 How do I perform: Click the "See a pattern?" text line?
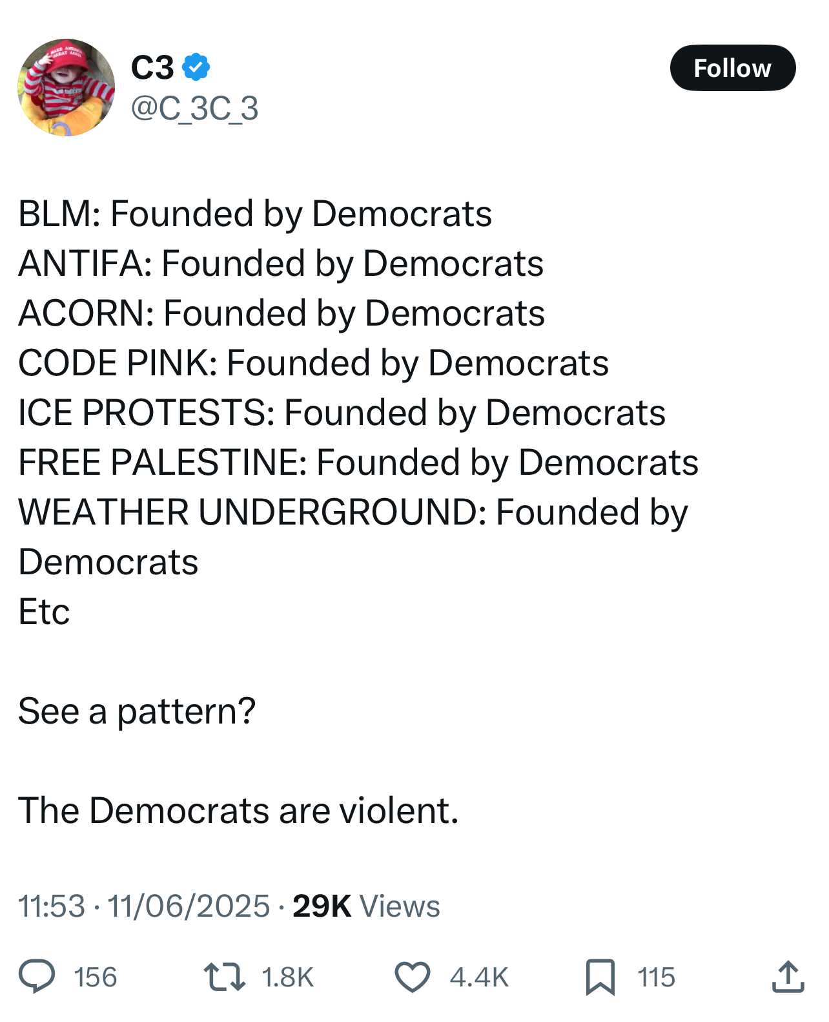tap(137, 711)
